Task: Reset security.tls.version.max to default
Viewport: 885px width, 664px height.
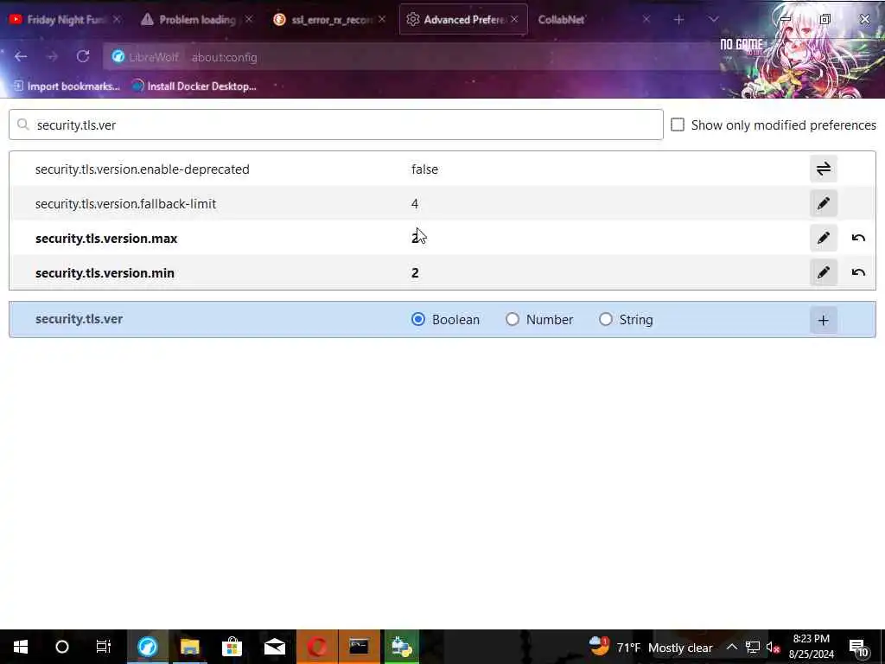Action: (x=858, y=238)
